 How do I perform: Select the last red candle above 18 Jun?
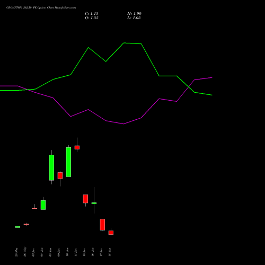111,233
